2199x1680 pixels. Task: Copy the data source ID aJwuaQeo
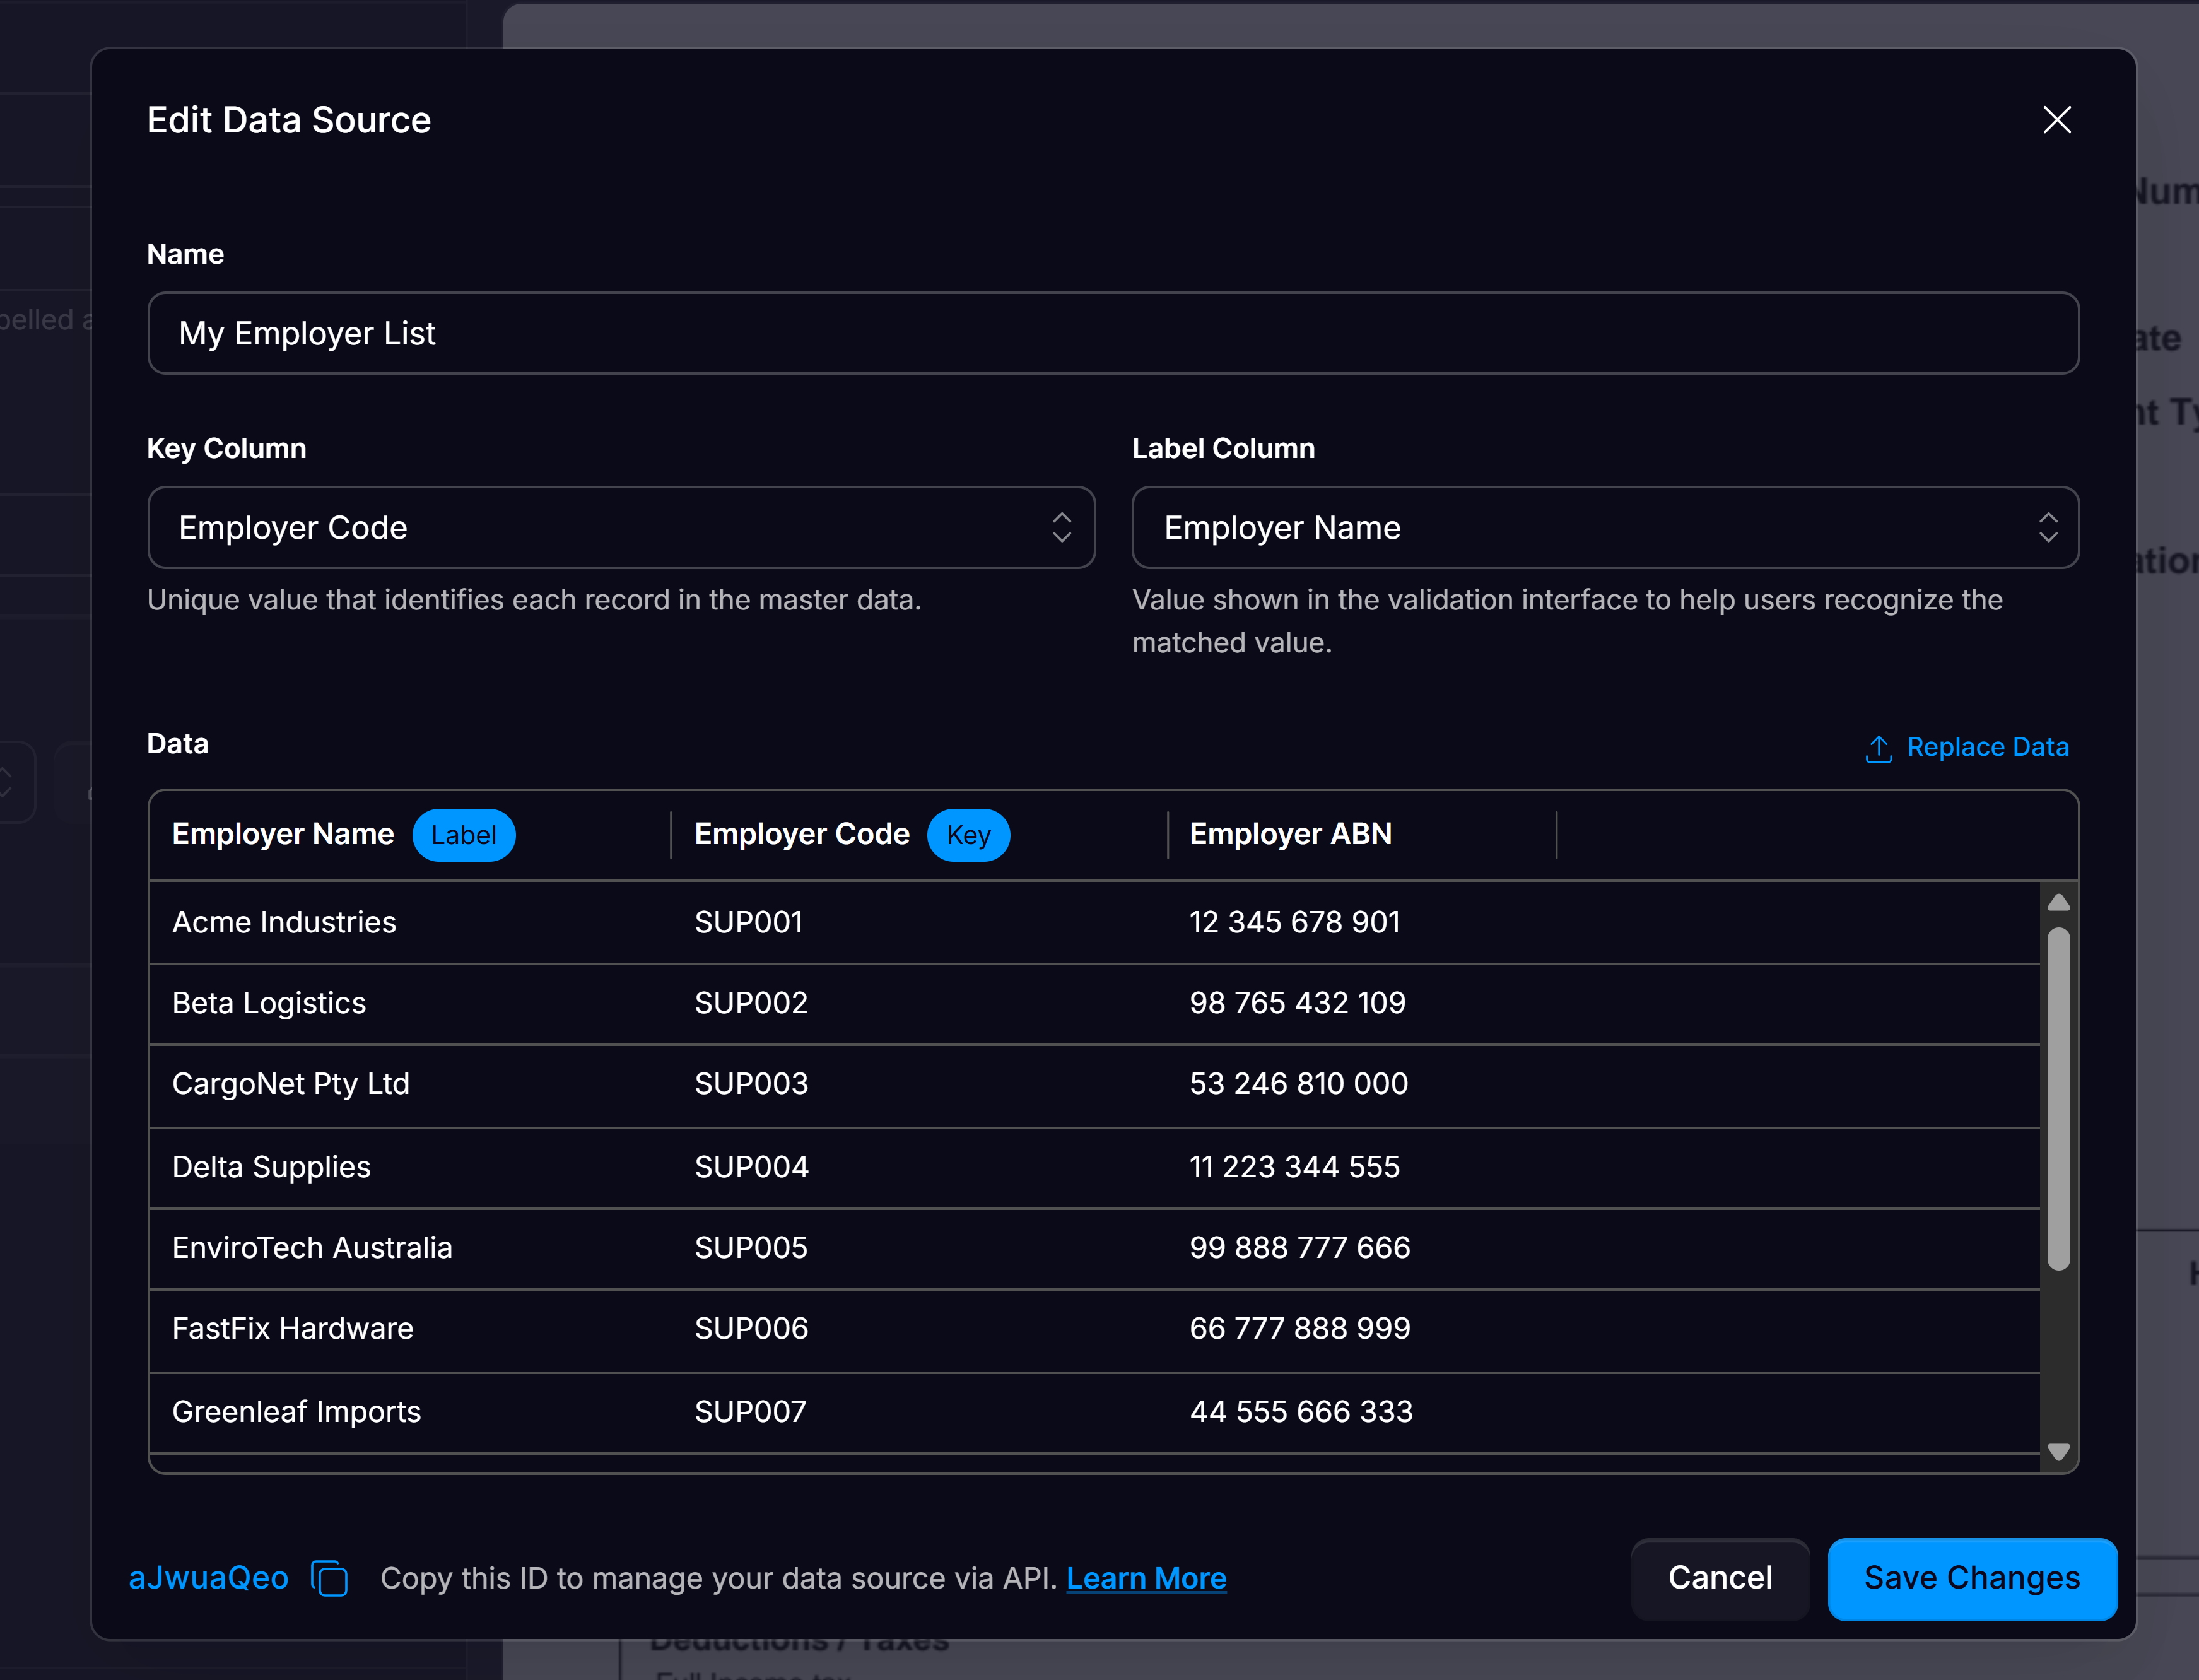click(330, 1580)
